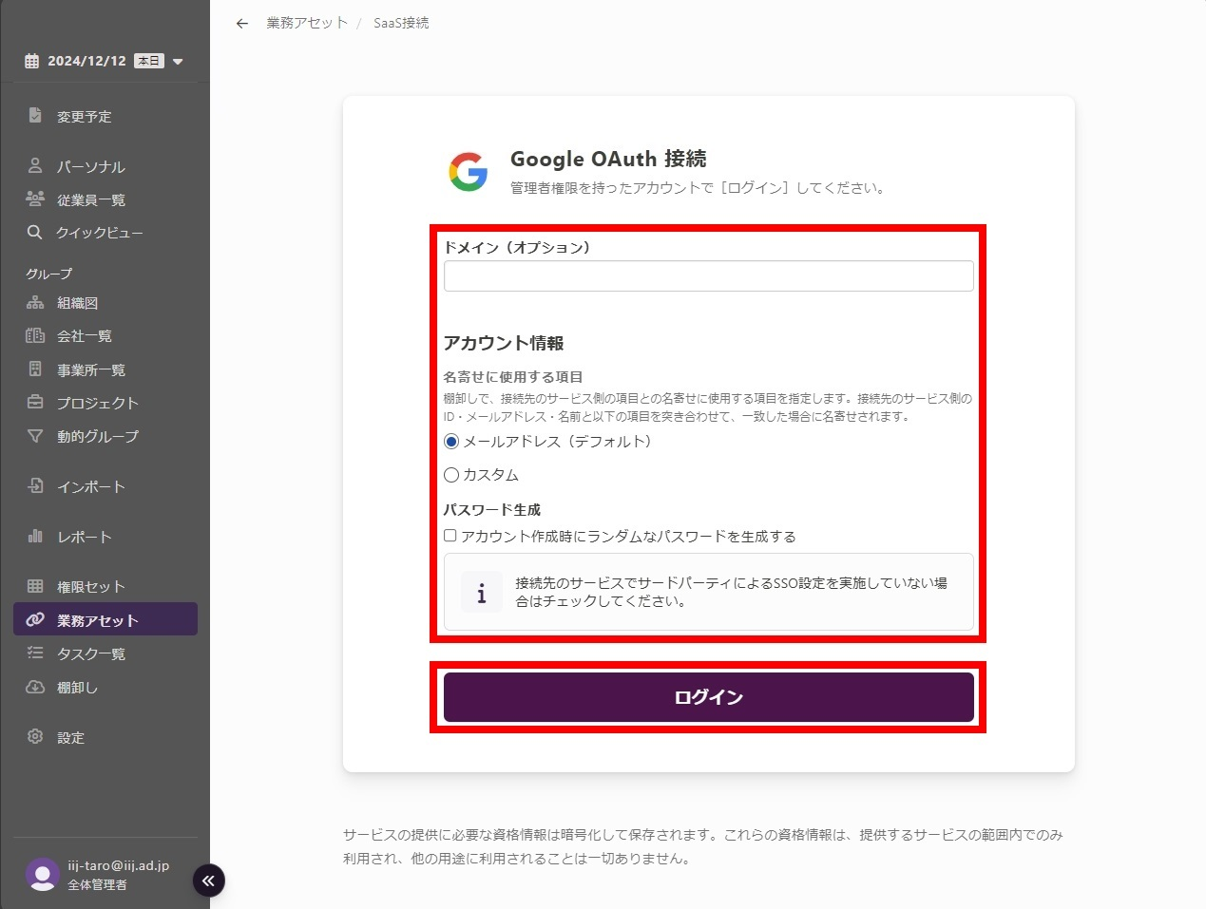
Task: Open タスク一覧 menu item
Action: (91, 653)
